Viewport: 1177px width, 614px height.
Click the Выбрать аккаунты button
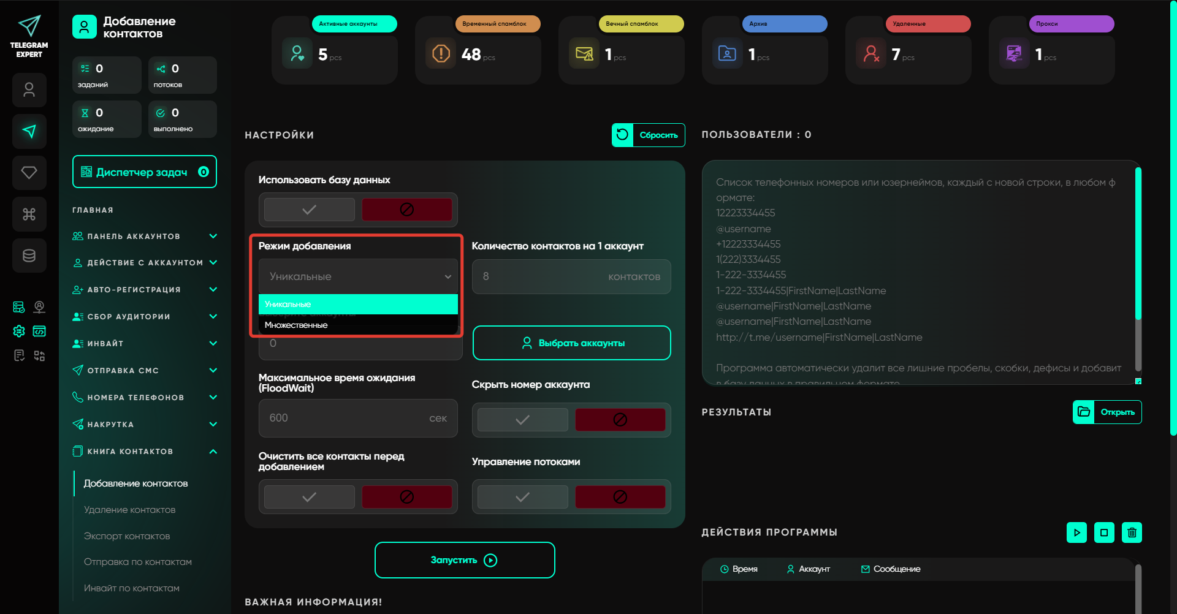tap(571, 343)
